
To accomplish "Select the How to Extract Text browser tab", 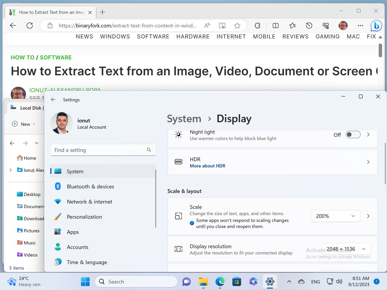I will (x=50, y=12).
